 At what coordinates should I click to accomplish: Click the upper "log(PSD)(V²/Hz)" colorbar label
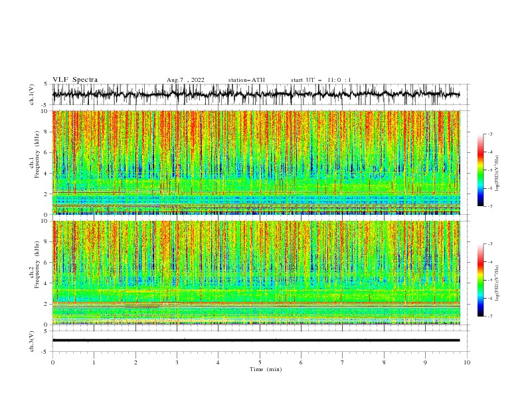pos(497,174)
